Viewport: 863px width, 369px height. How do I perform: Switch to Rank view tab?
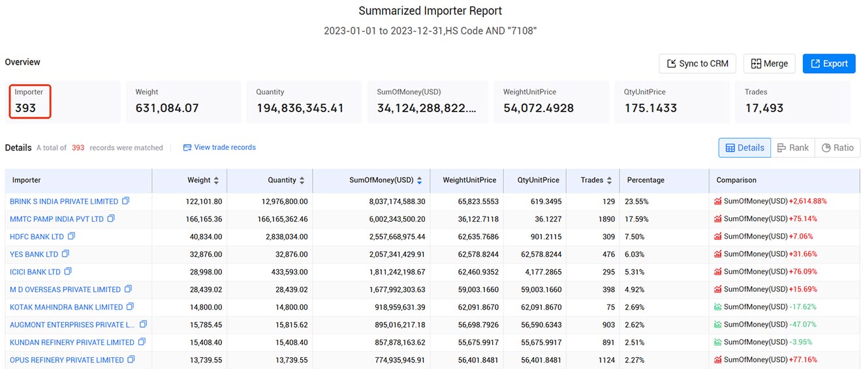tap(792, 148)
